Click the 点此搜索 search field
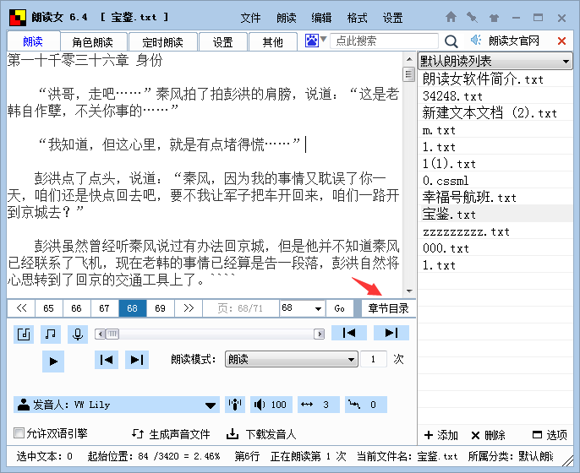This screenshot has height=473, width=580. tap(384, 41)
